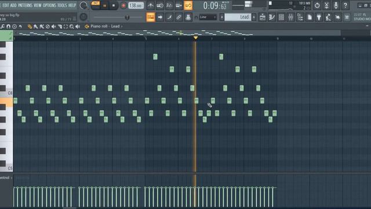
Task: Select the Mute tool in piano roll
Action: tap(54, 27)
